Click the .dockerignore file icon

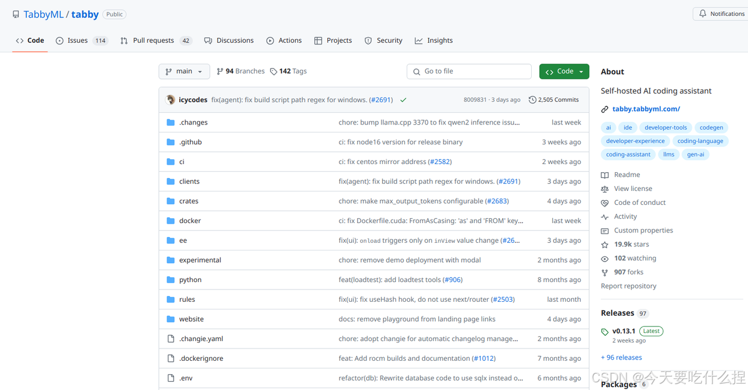click(x=171, y=358)
